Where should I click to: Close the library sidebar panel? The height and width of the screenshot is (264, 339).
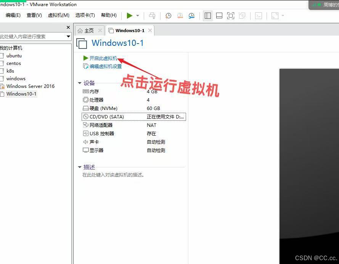click(68, 27)
